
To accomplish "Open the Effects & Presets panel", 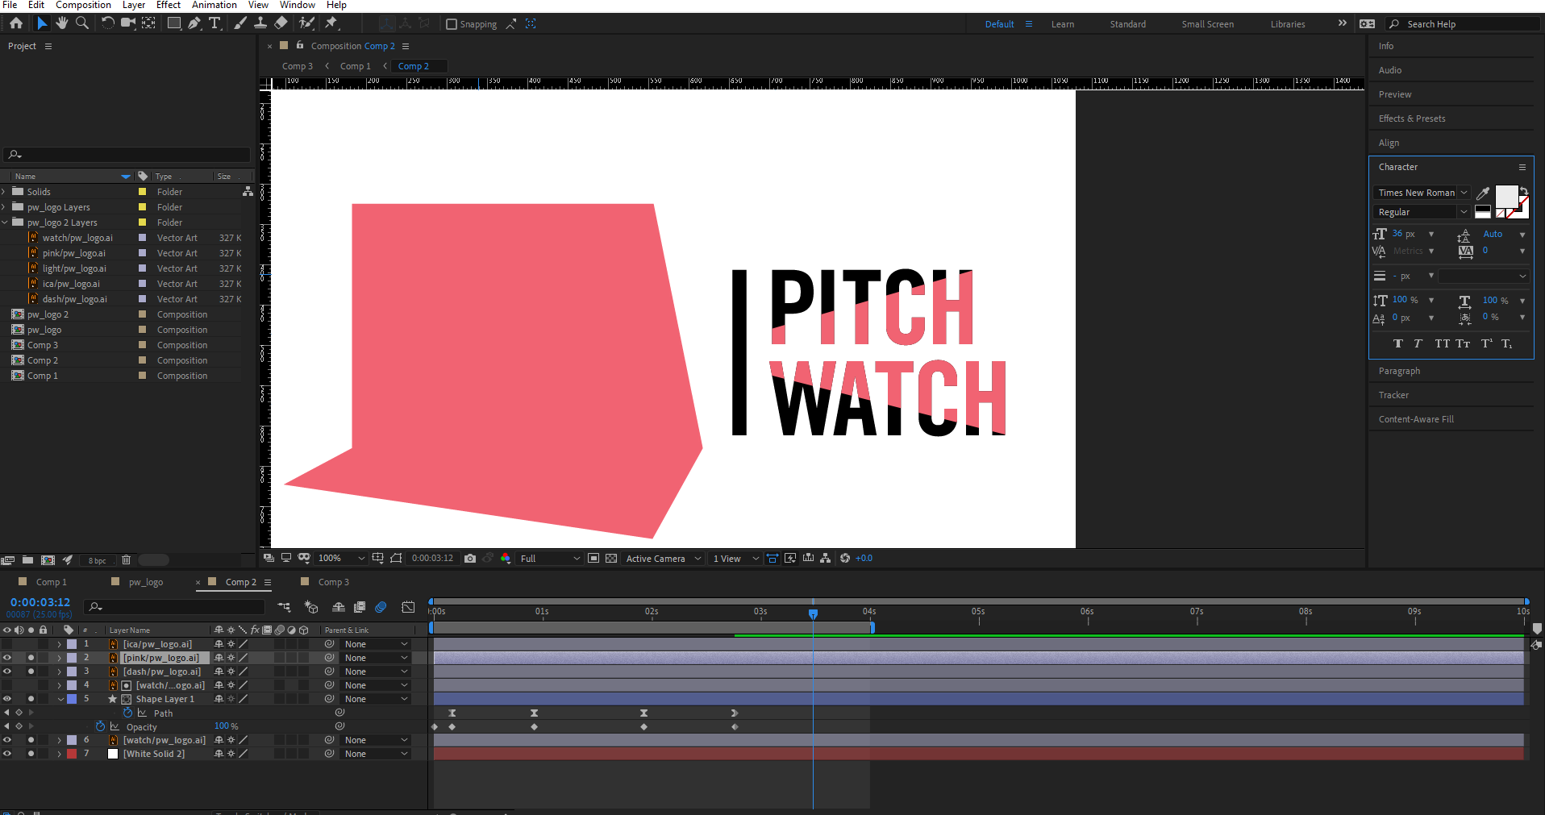I will tap(1411, 118).
